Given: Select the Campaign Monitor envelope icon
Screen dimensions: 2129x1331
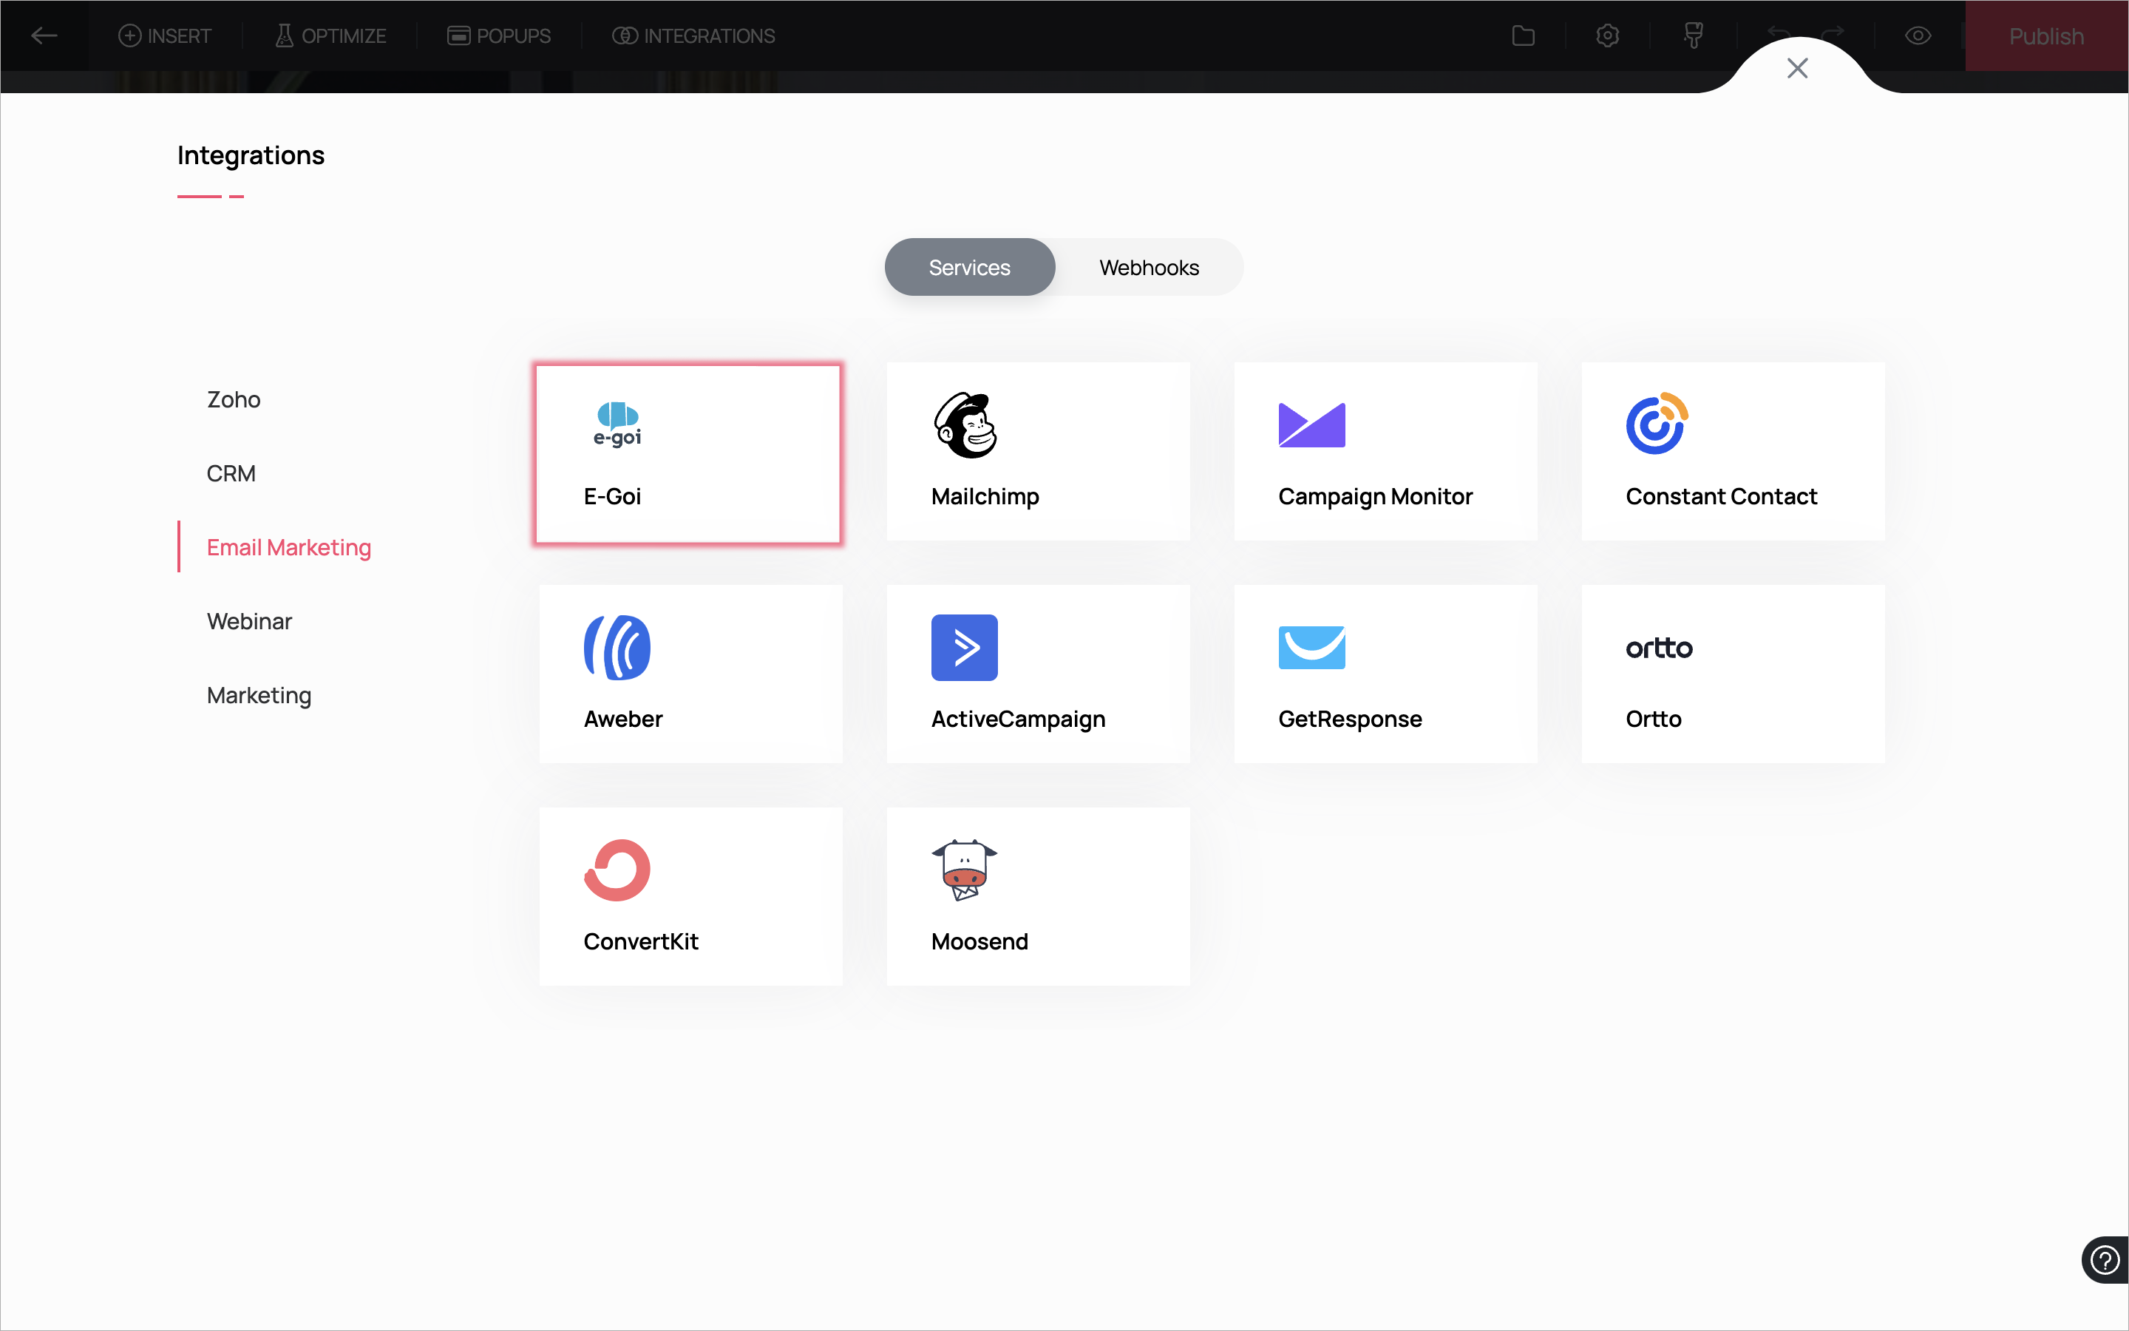Looking at the screenshot, I should 1311,425.
